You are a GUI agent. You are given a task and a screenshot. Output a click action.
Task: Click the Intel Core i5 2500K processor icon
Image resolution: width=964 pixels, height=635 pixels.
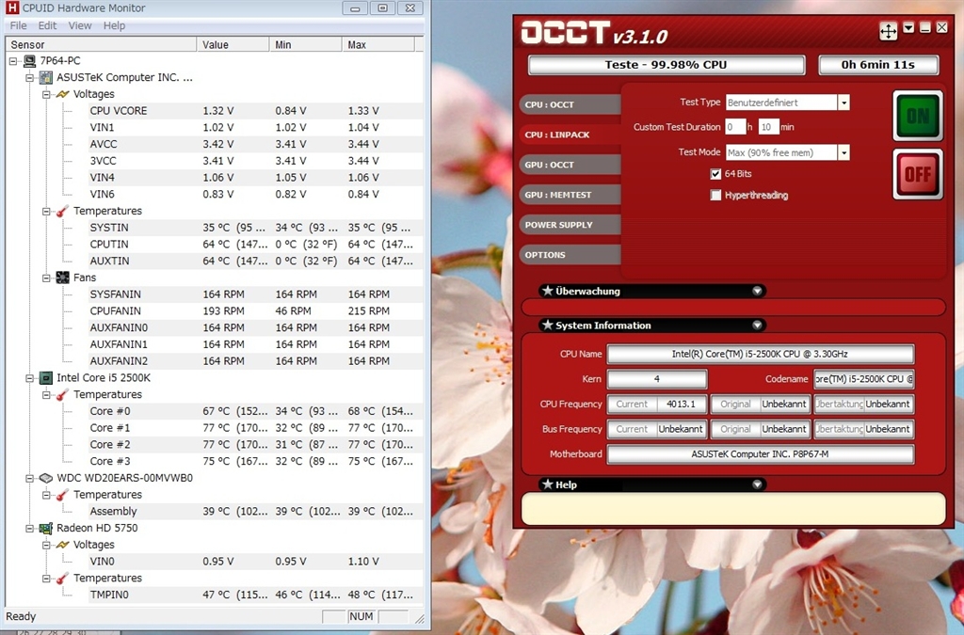[45, 378]
